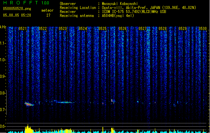The image size is (210, 133).
Task: Click the 1.0 kHz frequency label
Action: [x=3, y=60]
